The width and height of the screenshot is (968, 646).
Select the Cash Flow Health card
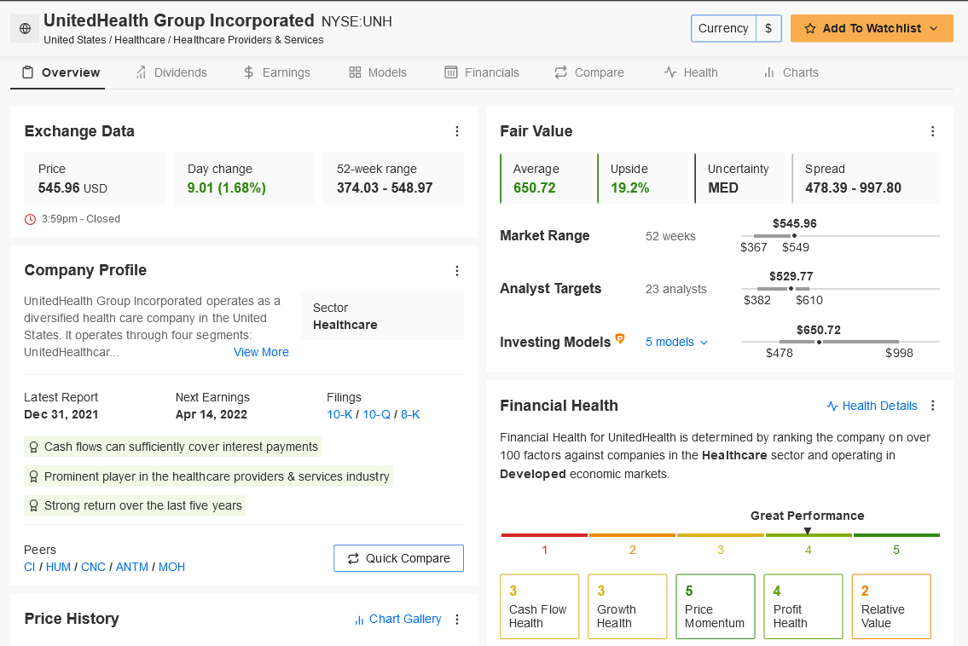[x=540, y=607]
